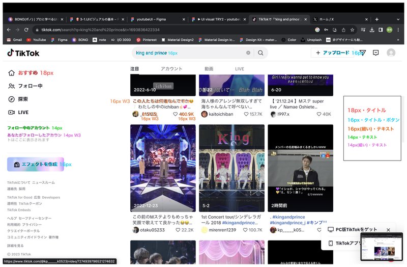Image resolution: width=407 pixels, height=267 pixels.
Task: Open the King concert video dated 5-2
Action: tap(231, 168)
